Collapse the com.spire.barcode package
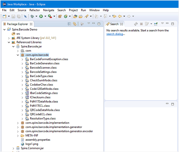The height and width of the screenshot is (152, 179). [x=18, y=55]
